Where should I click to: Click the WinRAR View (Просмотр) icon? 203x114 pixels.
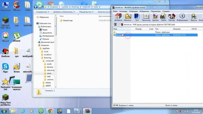pos(146,17)
